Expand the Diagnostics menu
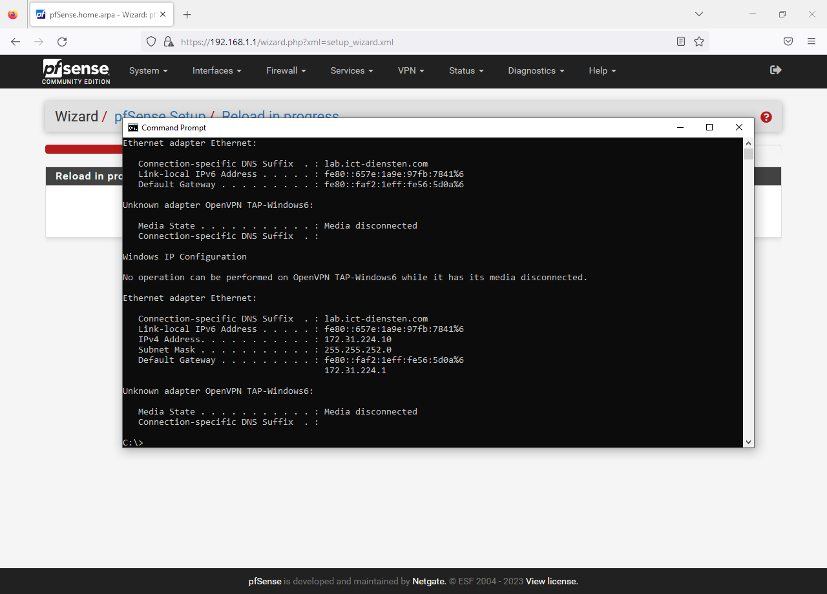 536,71
